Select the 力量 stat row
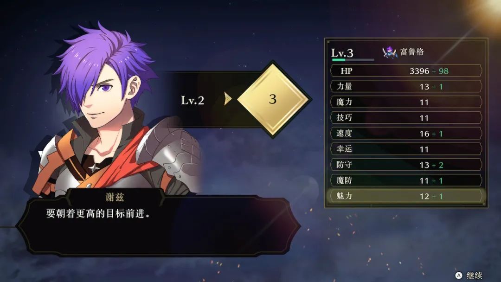This screenshot has width=501, height=282. [406, 87]
